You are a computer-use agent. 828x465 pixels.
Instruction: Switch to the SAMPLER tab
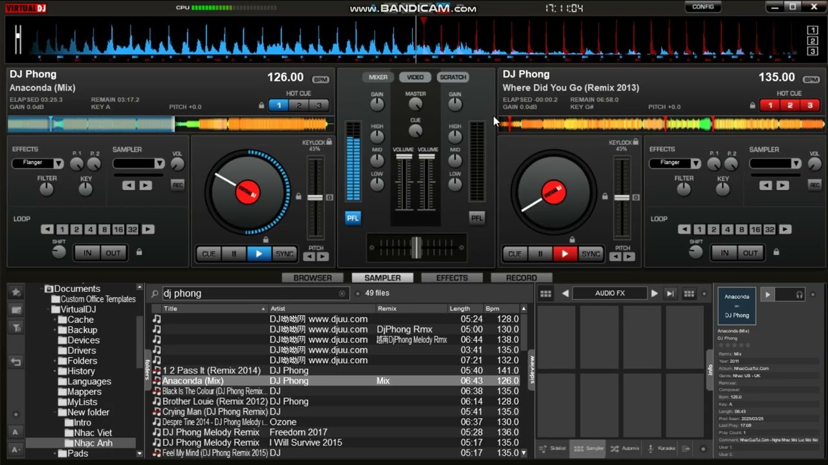[382, 278]
